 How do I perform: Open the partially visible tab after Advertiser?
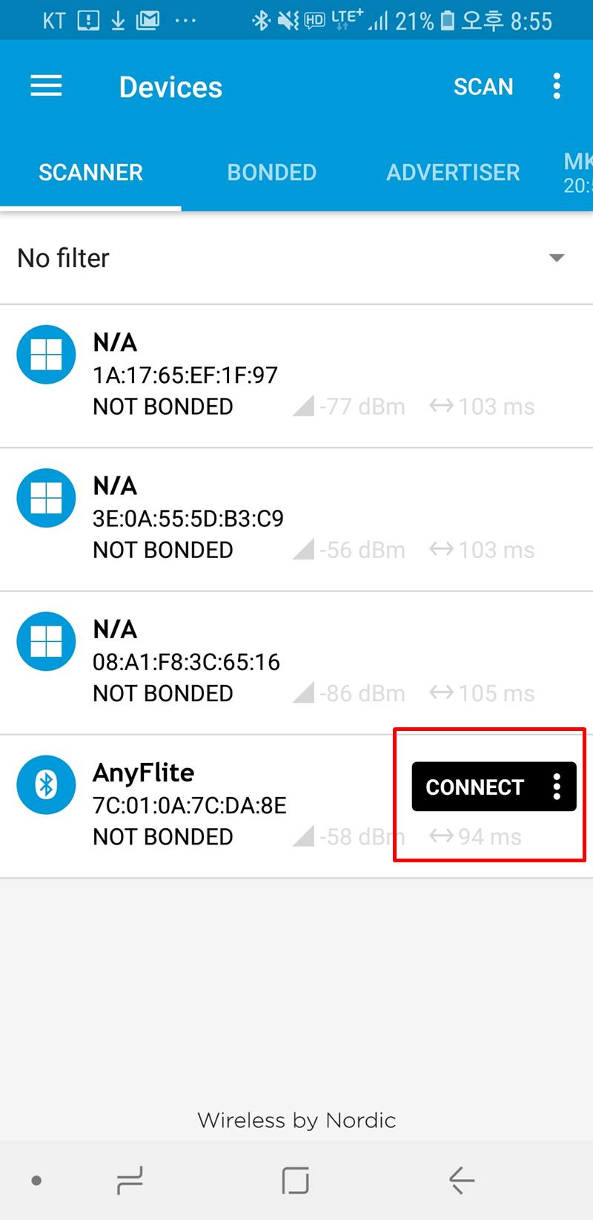(577, 172)
